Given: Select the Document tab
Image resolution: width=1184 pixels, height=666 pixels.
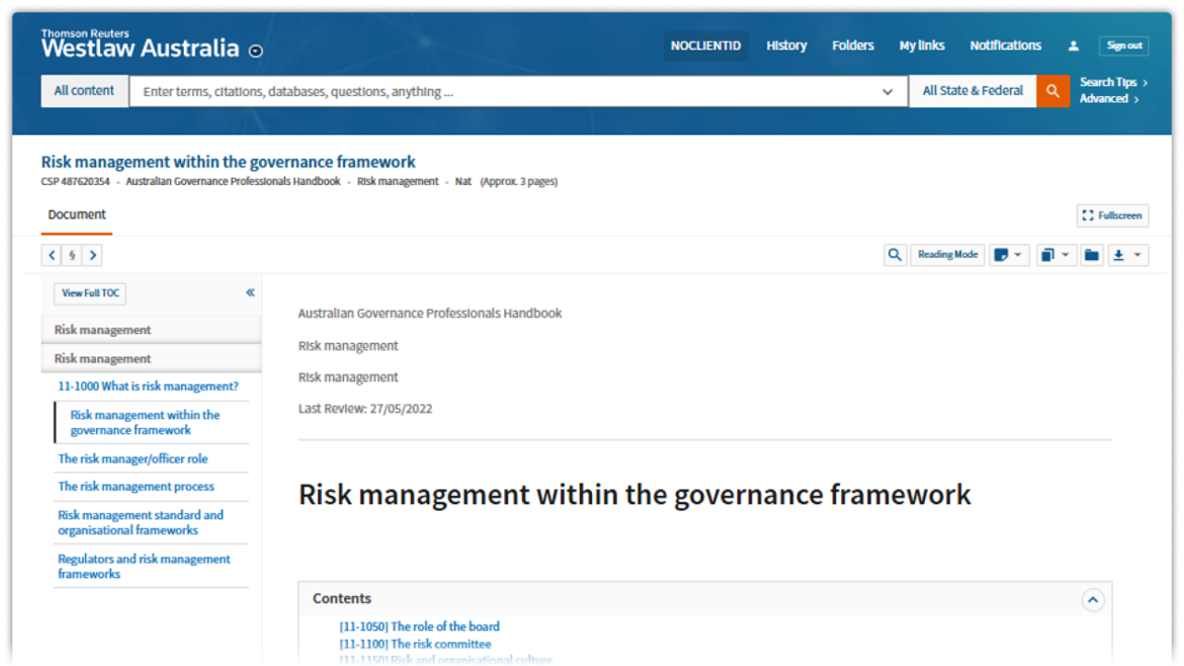Looking at the screenshot, I should point(77,215).
